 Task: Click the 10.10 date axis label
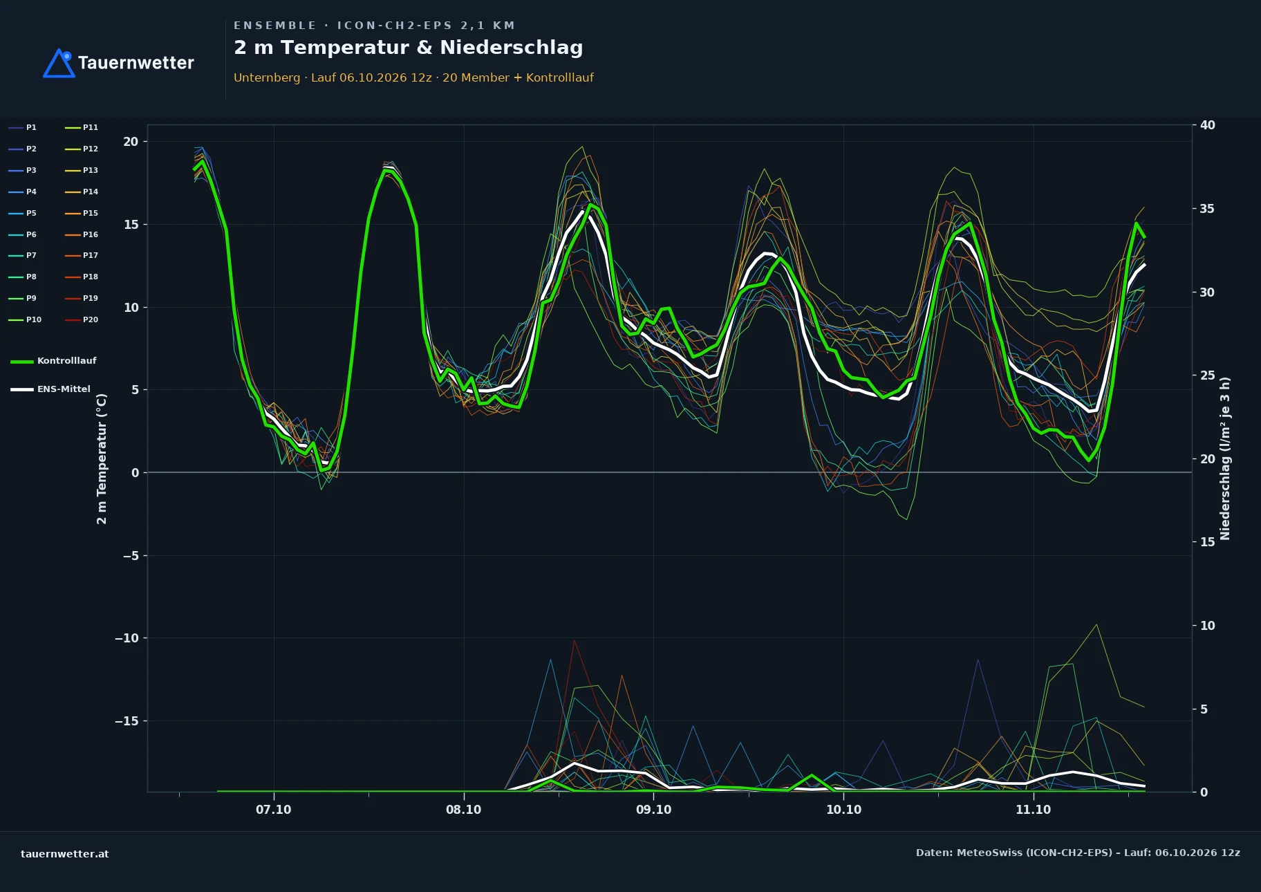coord(843,810)
